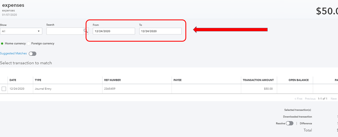Go to the First page link
This screenshot has height=137, width=338.
pos(298,99)
